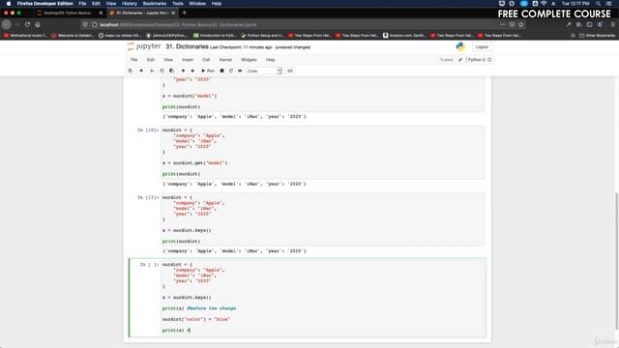Open the Motivational music bookmark
619x348 pixels.
click(x=25, y=36)
